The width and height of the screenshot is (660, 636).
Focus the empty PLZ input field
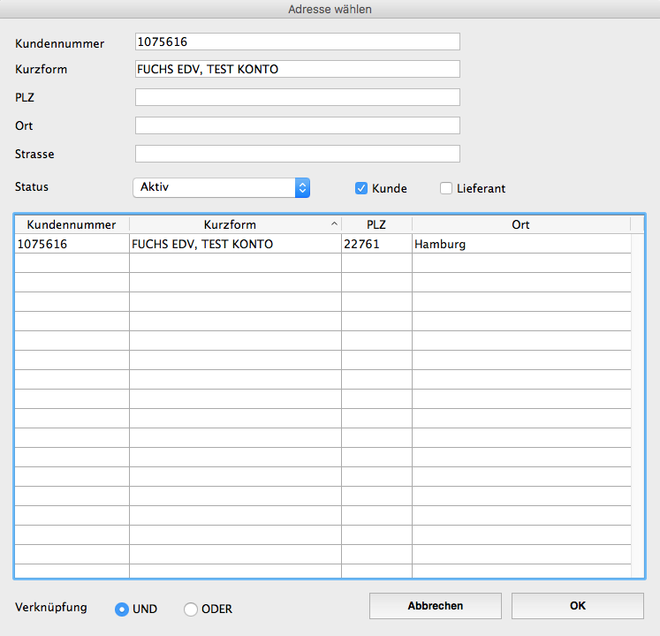pos(297,97)
